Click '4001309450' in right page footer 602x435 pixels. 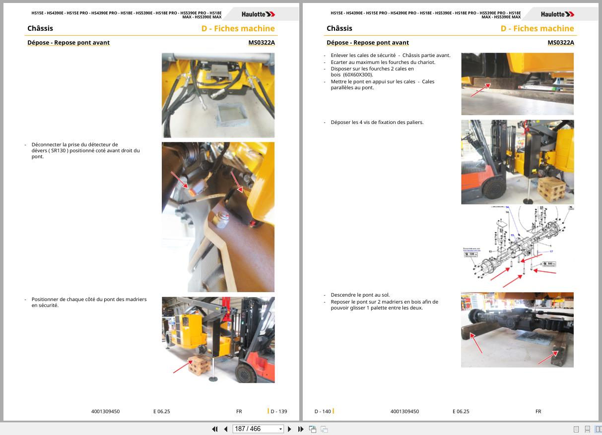pos(404,411)
